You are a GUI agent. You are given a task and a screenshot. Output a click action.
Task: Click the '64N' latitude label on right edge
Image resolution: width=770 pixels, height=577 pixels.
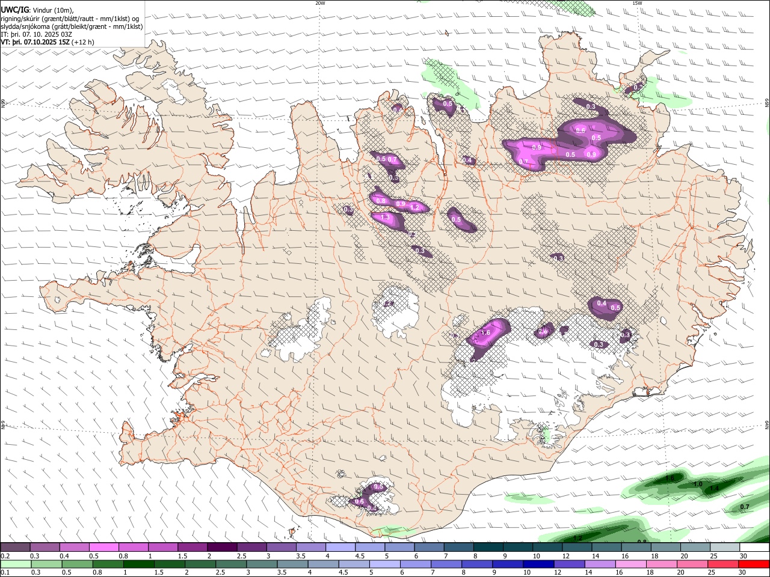pyautogui.click(x=767, y=424)
